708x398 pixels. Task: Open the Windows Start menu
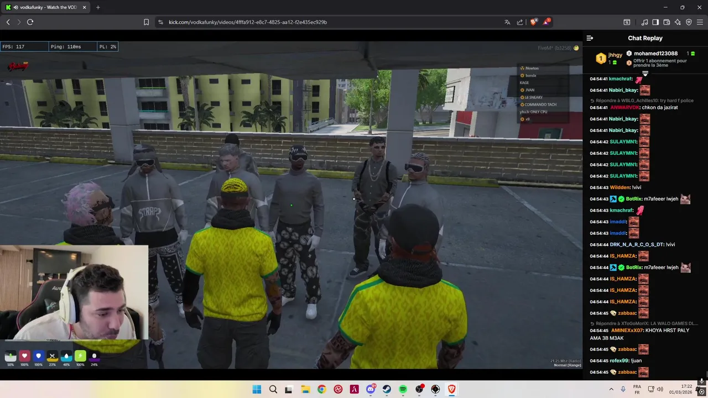pos(257,389)
